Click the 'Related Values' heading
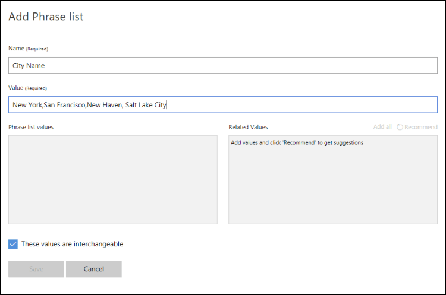The width and height of the screenshot is (446, 295). tap(248, 127)
